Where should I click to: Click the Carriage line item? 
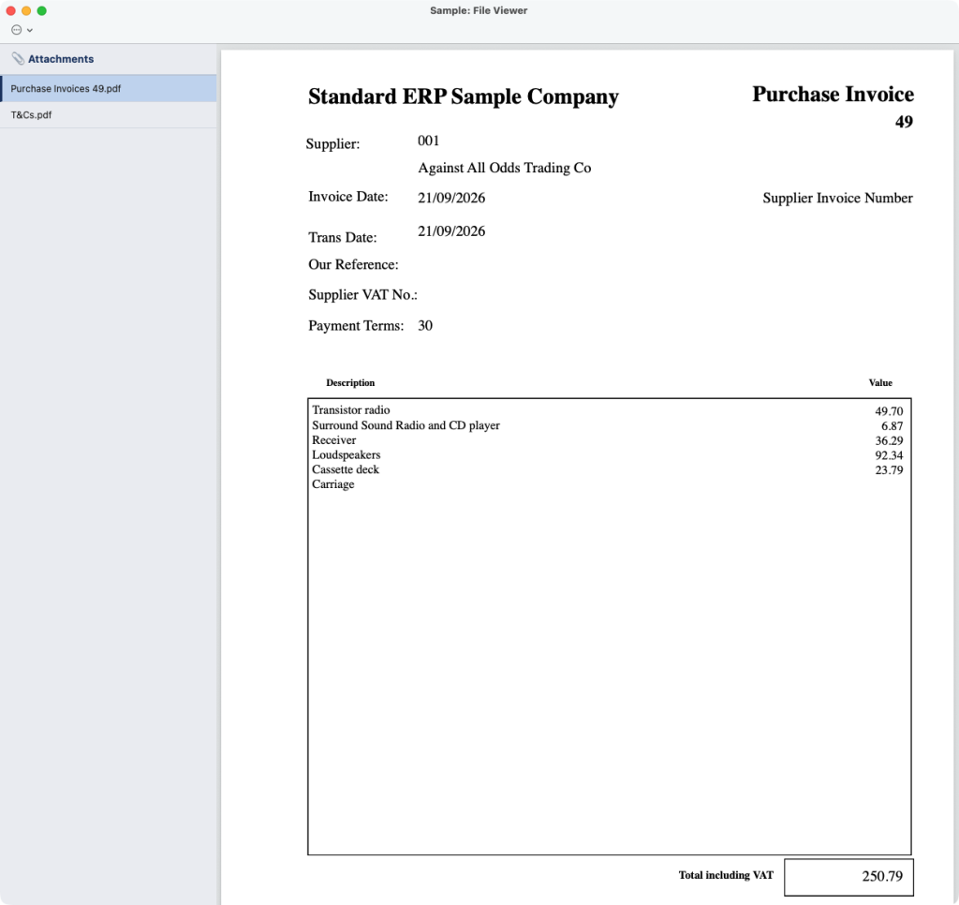click(332, 484)
